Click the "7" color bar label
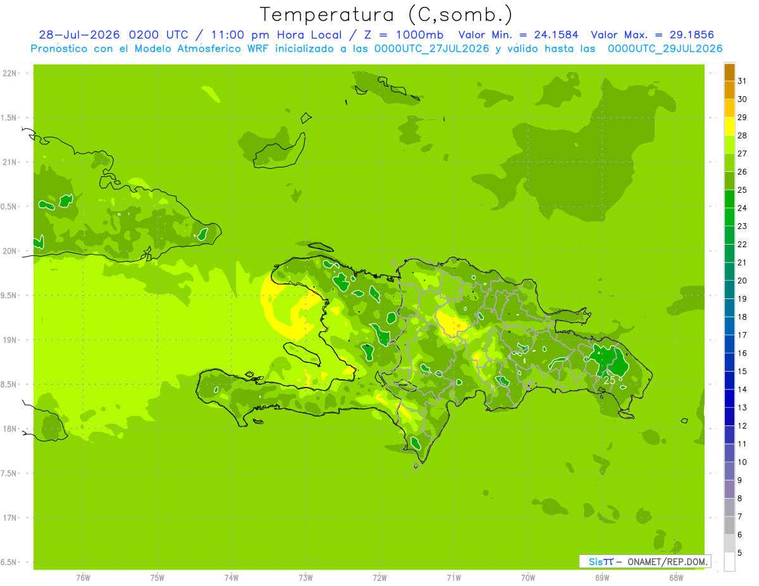This screenshot has height=586, width=759. 740,517
